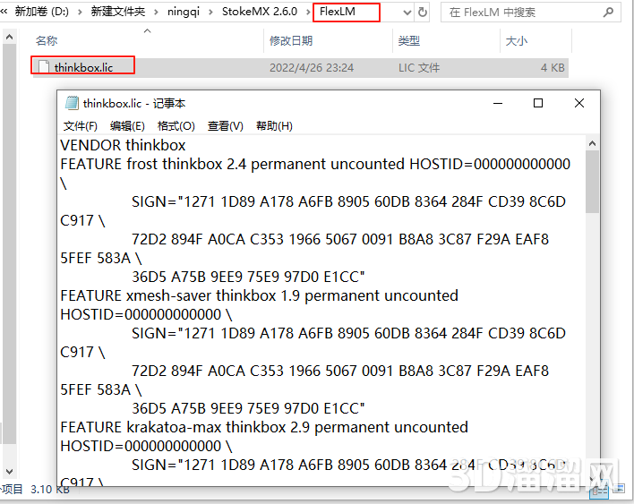Screen dimensions: 634x504
Task: Click Explorer navigation pane scroll up arrow
Action: [x=9, y=38]
